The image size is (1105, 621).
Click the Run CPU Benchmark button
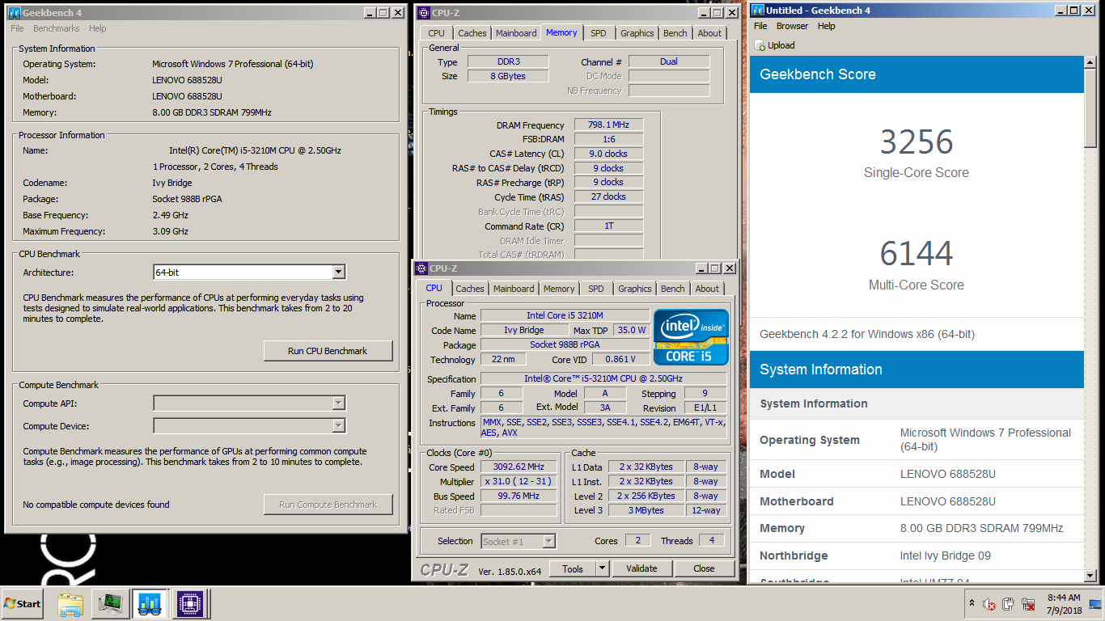pos(328,351)
